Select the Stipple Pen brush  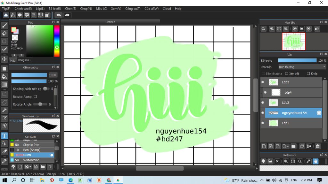(x=32, y=145)
